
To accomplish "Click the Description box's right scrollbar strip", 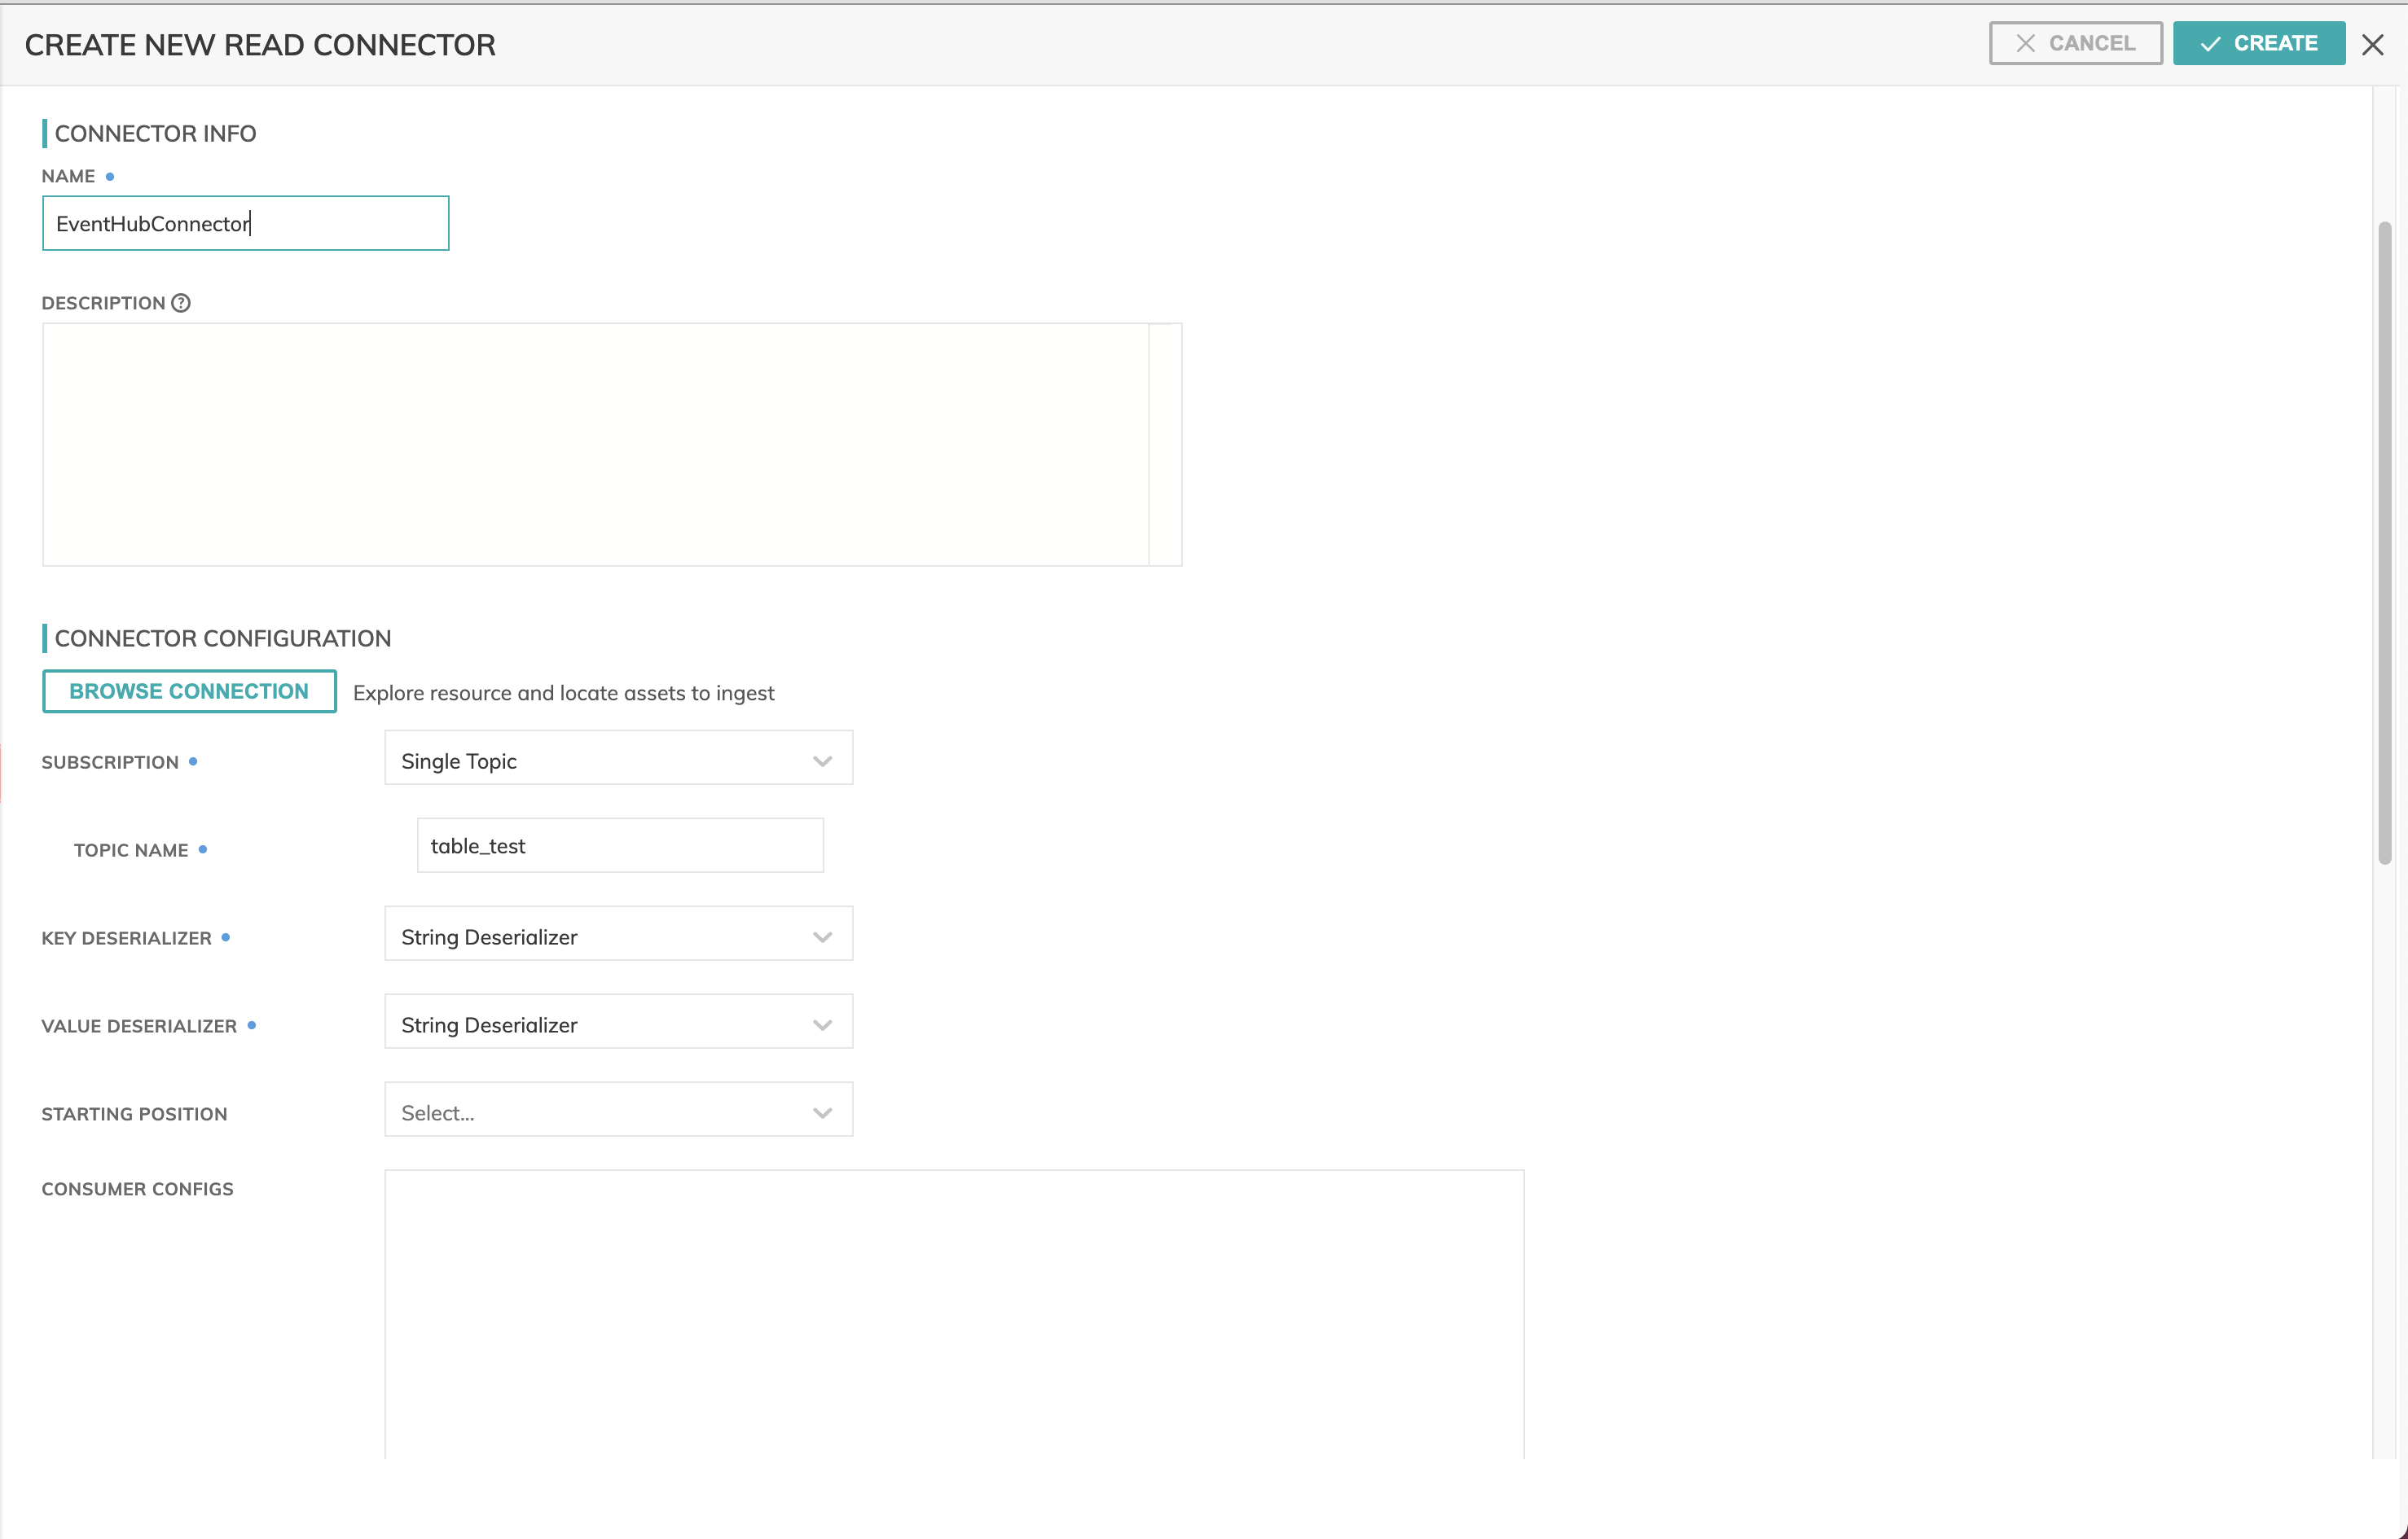I will click(x=1165, y=445).
